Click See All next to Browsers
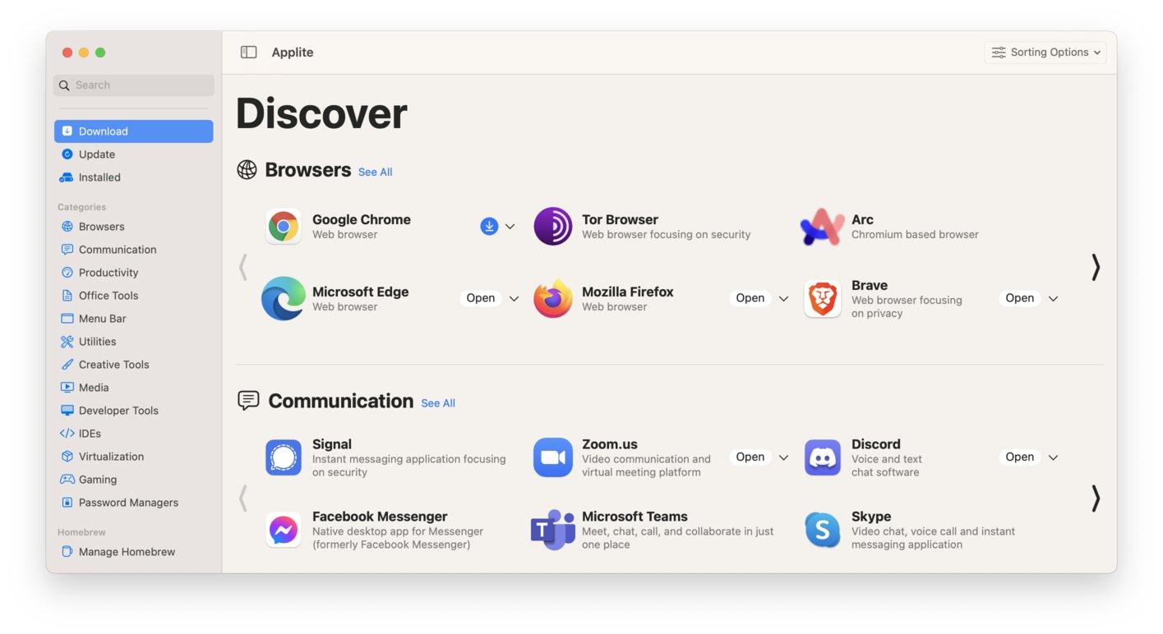 coord(375,172)
